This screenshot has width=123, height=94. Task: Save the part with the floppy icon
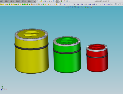click(x=45, y=1)
